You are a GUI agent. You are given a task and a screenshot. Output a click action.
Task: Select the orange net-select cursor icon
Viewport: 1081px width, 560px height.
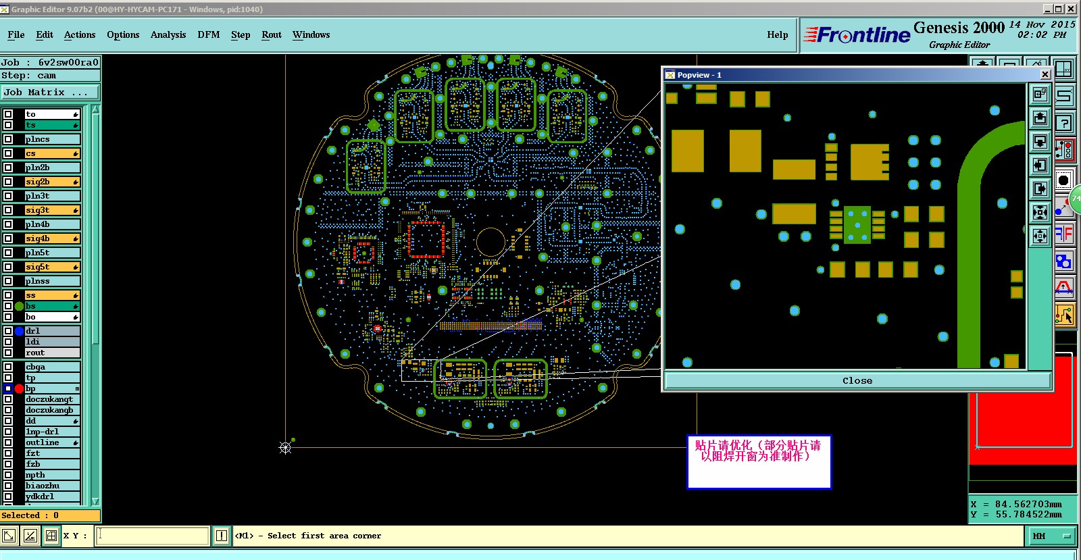coord(1063,315)
